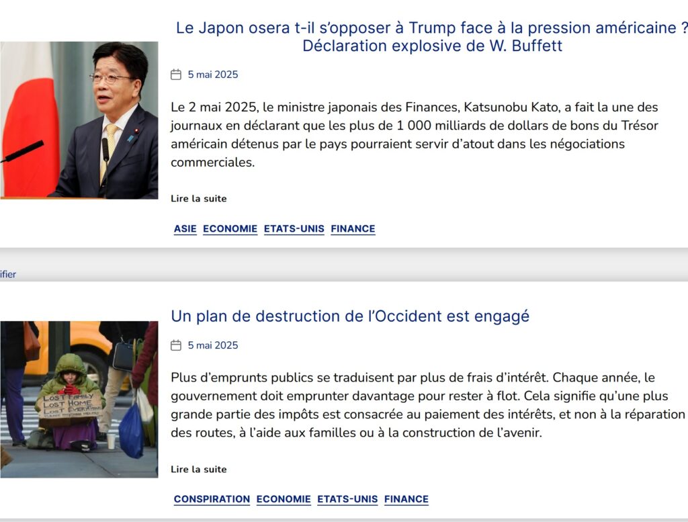Select ECONOMIE tag of second article
Screen dimensions: 688x522
(x=284, y=499)
